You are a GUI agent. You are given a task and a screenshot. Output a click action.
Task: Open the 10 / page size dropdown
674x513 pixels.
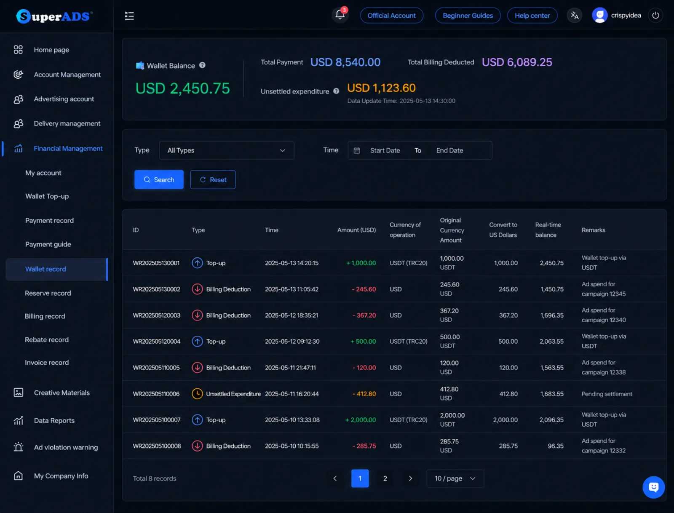(455, 478)
